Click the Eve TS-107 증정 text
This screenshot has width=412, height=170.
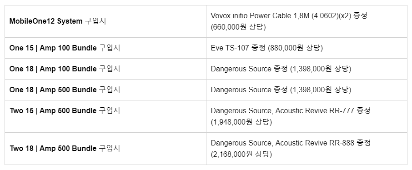click(x=238, y=48)
